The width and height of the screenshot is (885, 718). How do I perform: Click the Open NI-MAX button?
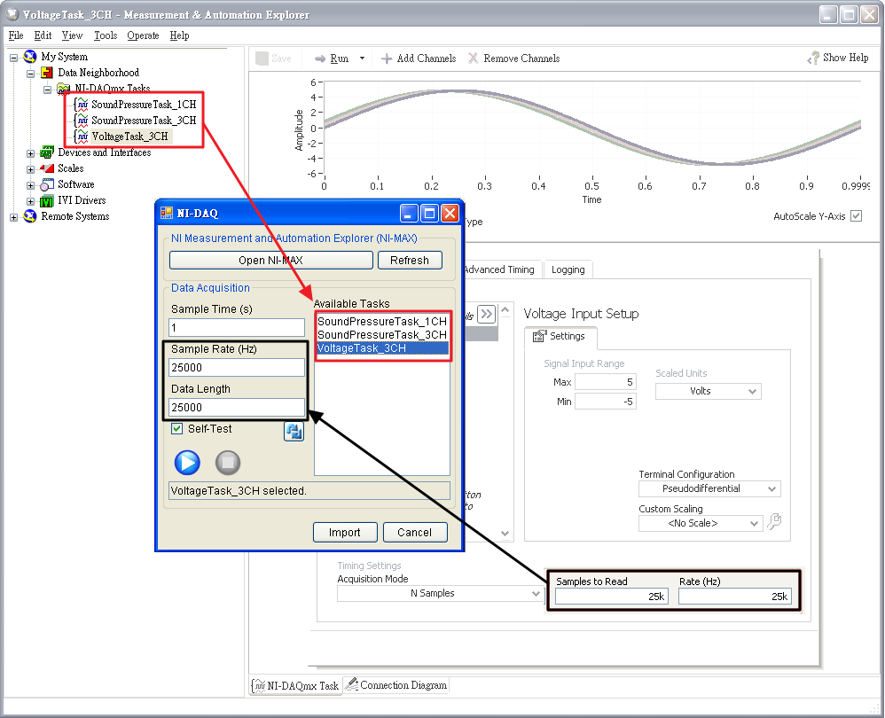[x=271, y=260]
